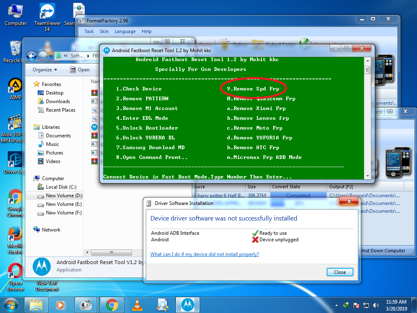Select Desktop under Favorites
Image resolution: width=417 pixels, height=313 pixels.
(x=50, y=93)
